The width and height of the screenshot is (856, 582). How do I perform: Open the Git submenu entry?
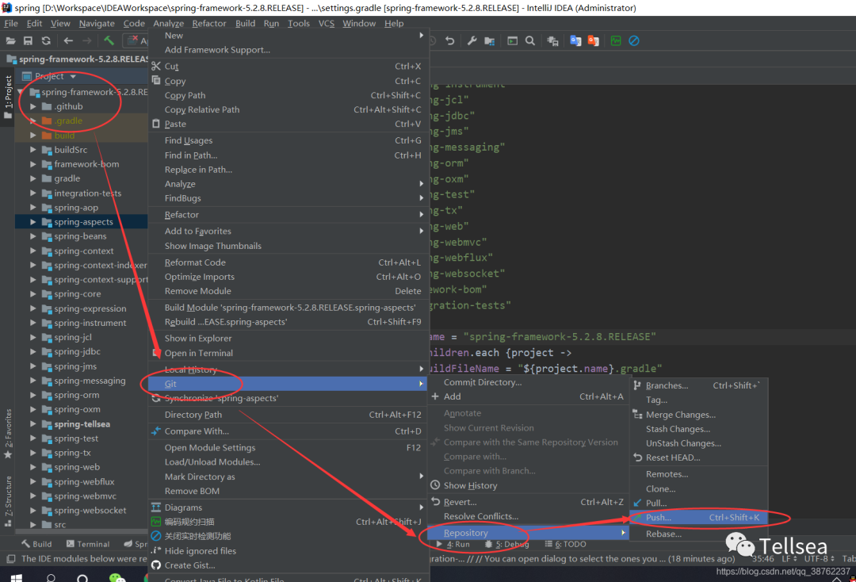click(x=289, y=384)
